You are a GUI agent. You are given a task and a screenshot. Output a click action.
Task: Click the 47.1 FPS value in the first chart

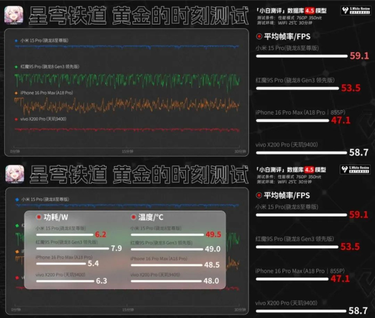(x=341, y=120)
